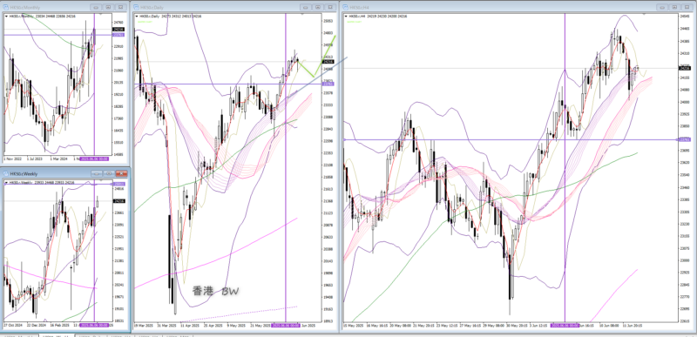Click the purple 23761 level label in the H4 chart
The height and width of the screenshot is (337, 697).
coord(685,140)
